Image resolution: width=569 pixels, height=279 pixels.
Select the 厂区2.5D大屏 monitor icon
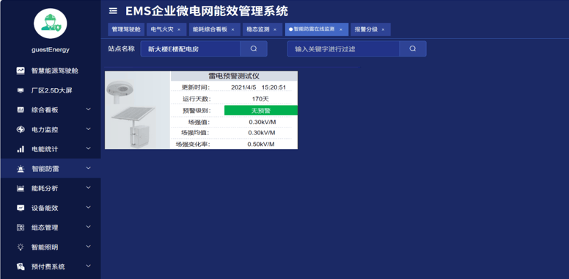point(21,90)
